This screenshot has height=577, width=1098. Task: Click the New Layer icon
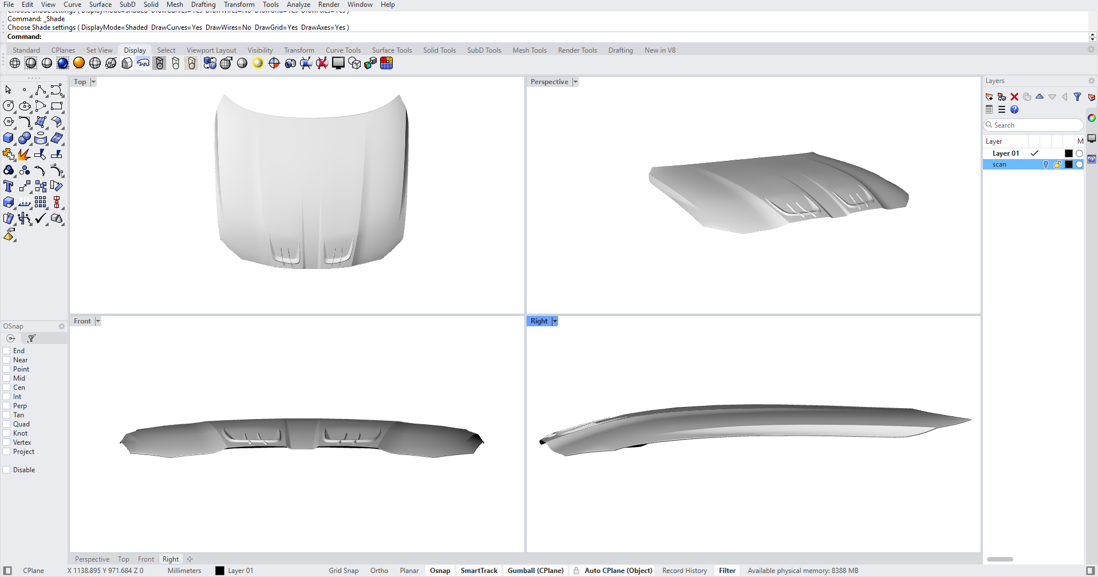(x=989, y=97)
